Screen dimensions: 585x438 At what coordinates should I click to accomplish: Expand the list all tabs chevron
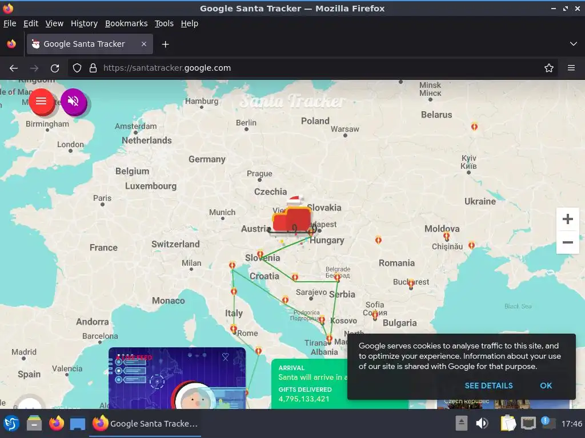click(573, 44)
